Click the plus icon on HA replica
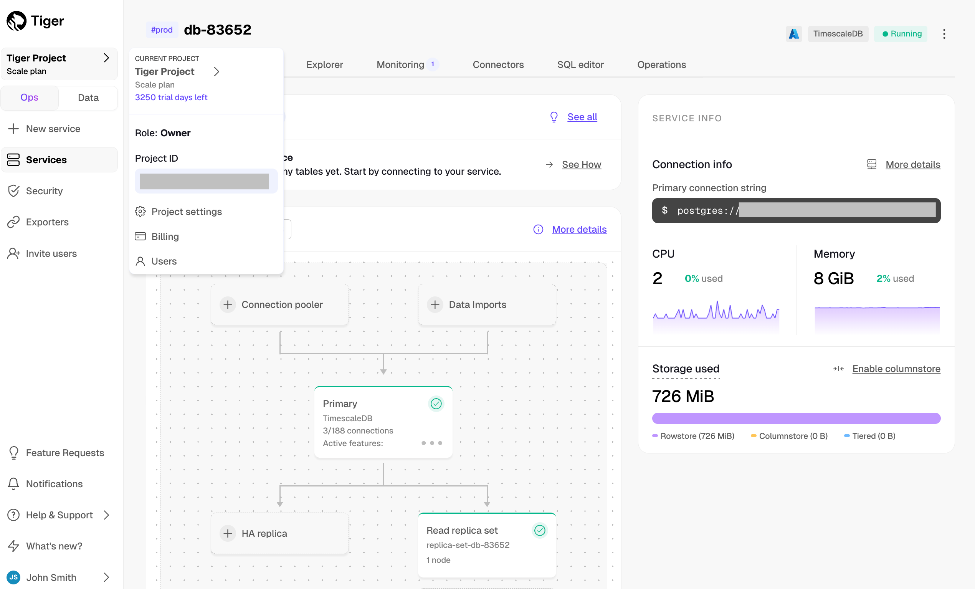The image size is (975, 589). click(228, 533)
